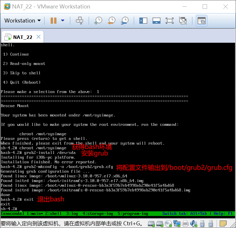Click the 2:shell anaconda tab

[53, 213]
